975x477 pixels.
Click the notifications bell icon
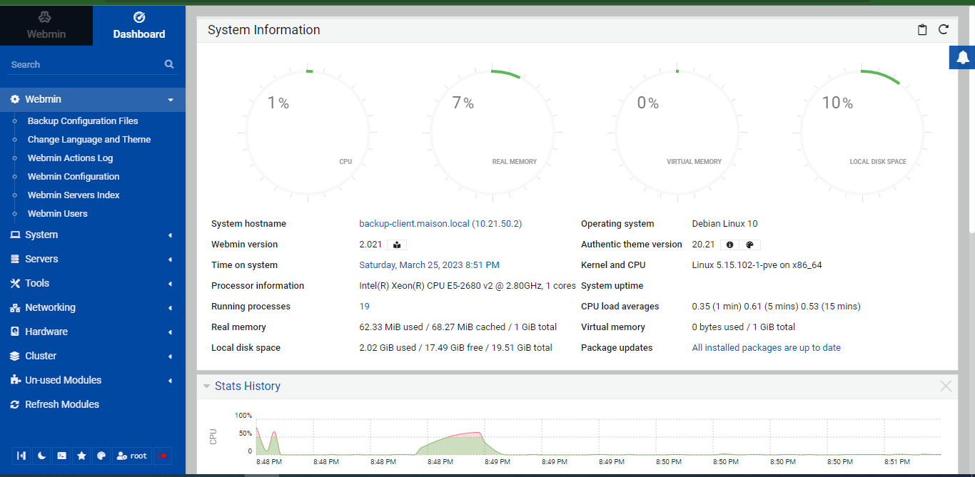(x=963, y=58)
